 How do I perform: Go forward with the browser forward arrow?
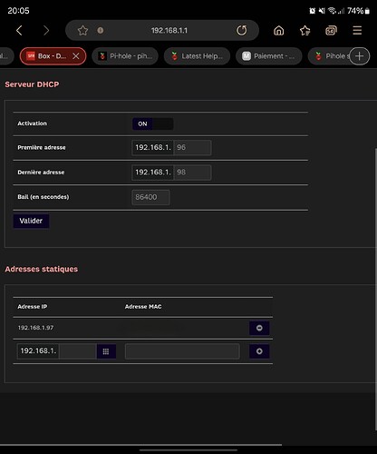46,30
